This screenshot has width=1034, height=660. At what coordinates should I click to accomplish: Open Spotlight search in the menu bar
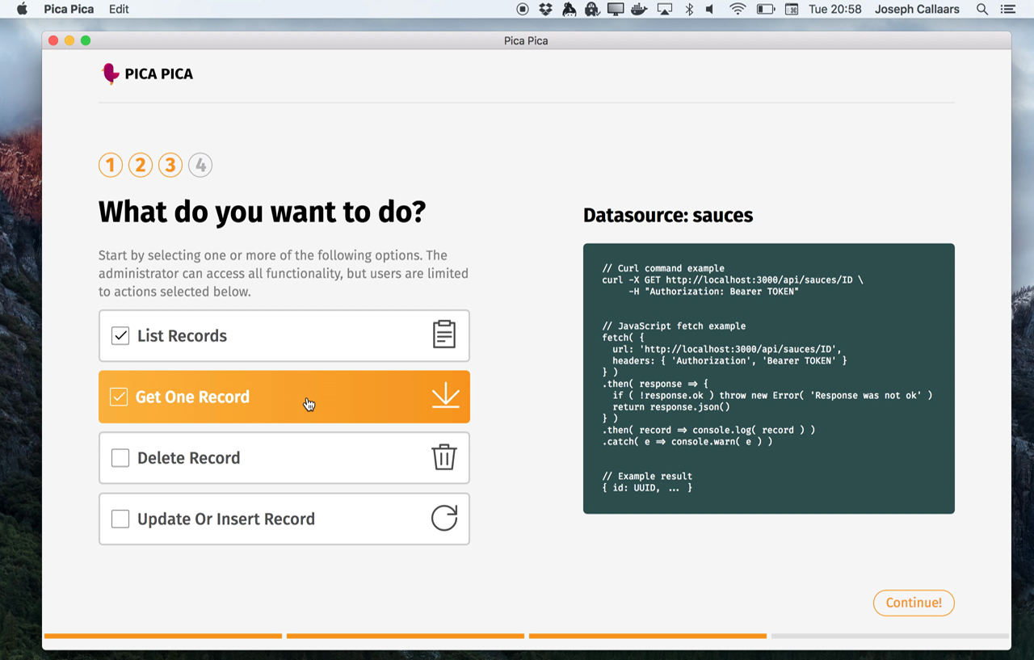[x=982, y=10]
